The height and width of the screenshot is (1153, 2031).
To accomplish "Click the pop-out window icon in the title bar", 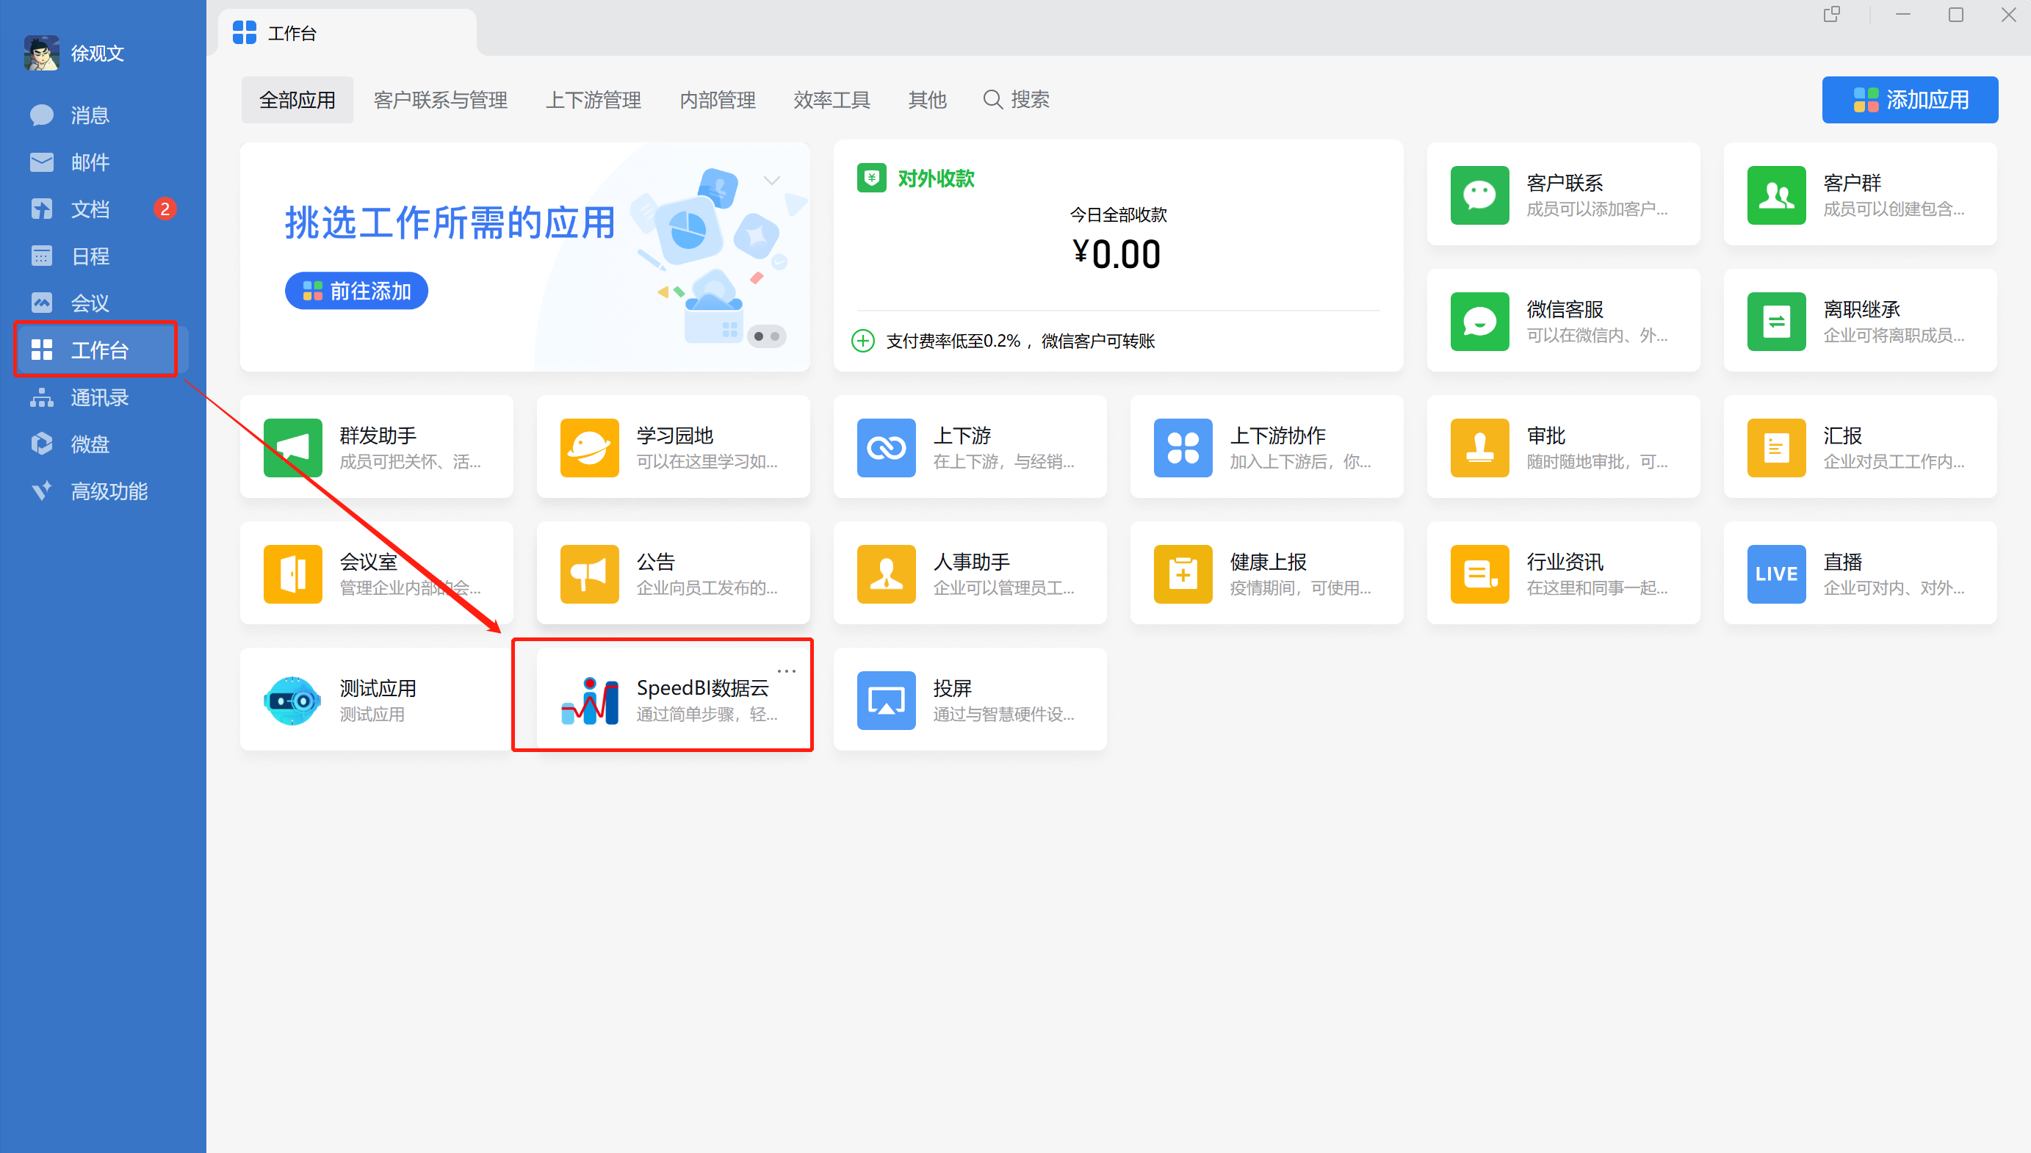I will point(1831,14).
